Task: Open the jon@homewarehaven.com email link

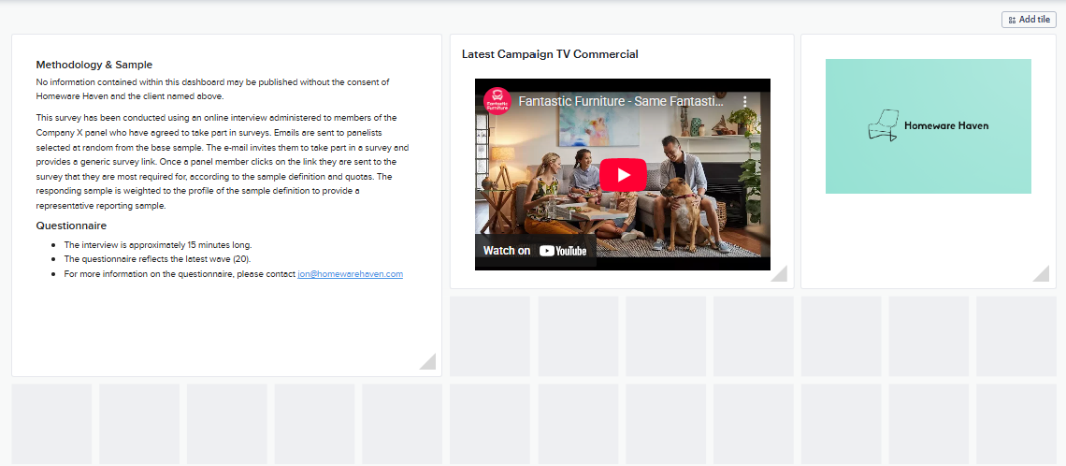Action: pos(350,274)
